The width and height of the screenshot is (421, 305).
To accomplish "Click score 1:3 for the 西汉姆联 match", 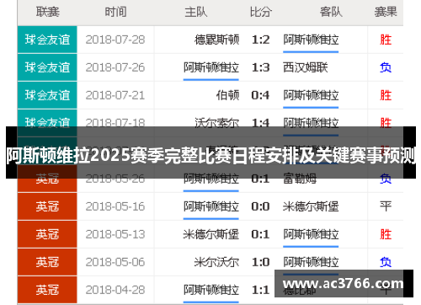I will pos(261,67).
